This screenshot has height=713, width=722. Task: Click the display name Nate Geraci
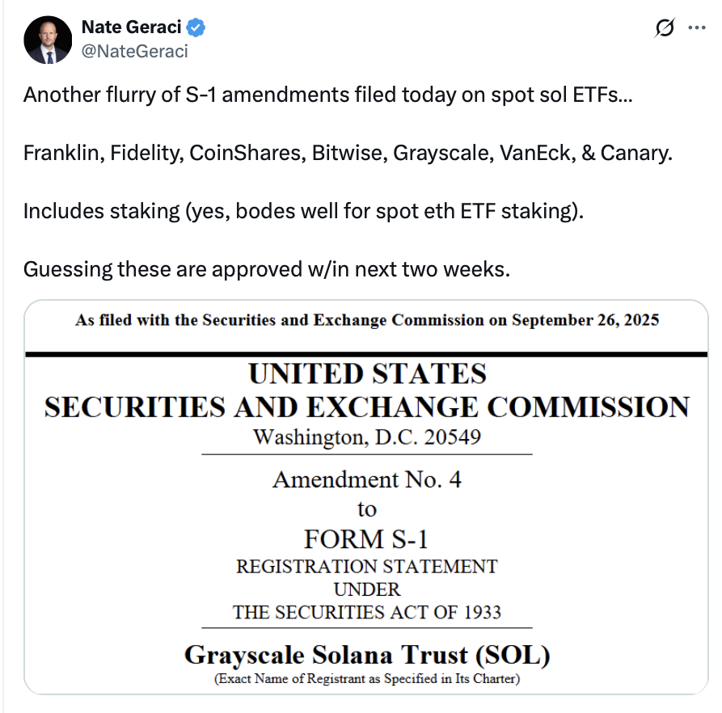131,28
